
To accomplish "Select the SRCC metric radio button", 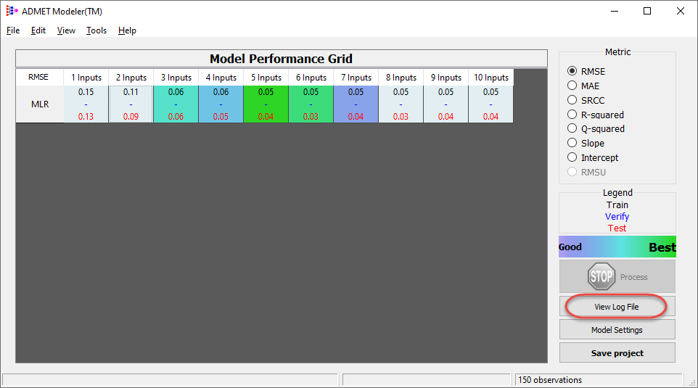I will click(572, 100).
